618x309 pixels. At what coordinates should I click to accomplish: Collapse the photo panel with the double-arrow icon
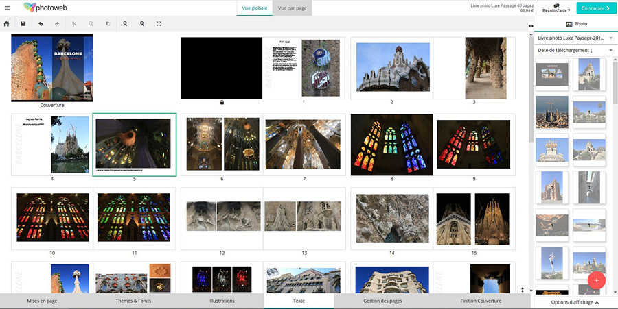click(x=531, y=26)
